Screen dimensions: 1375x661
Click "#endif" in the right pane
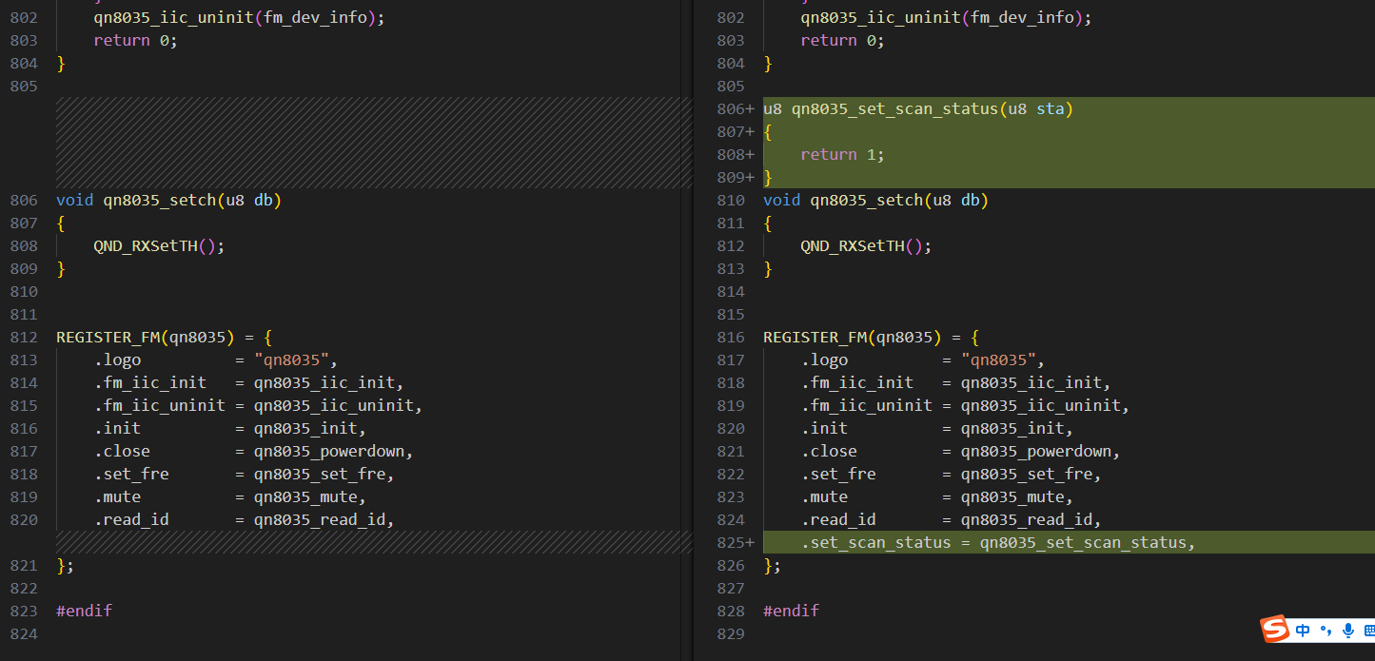791,612
